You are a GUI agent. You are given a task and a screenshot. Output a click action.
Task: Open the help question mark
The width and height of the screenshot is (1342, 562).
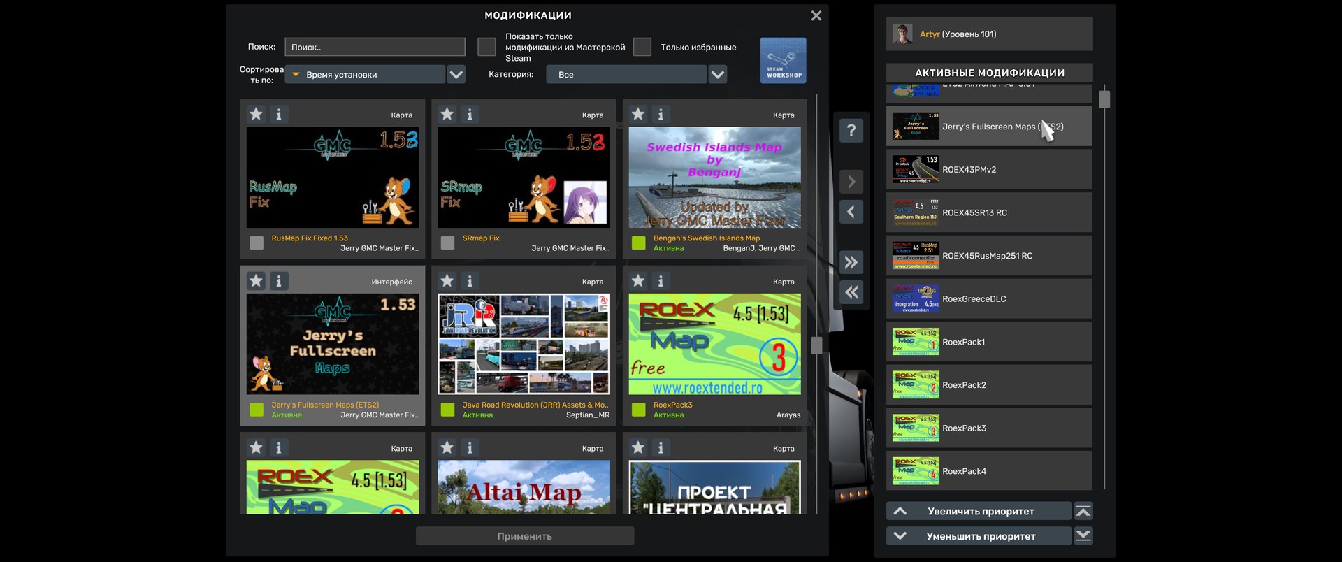[851, 130]
